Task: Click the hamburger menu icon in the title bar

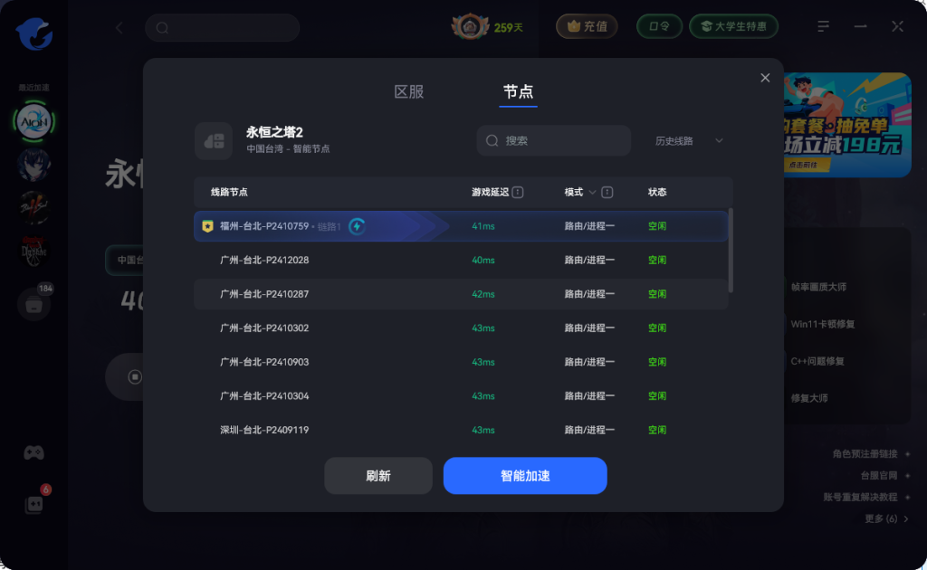Action: pos(823,26)
